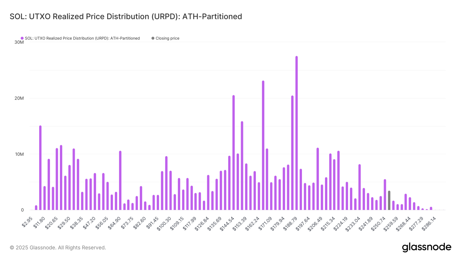This screenshot has width=461, height=259.
Task: Toggle the gray Closing price legend dot
Action: pyautogui.click(x=153, y=38)
